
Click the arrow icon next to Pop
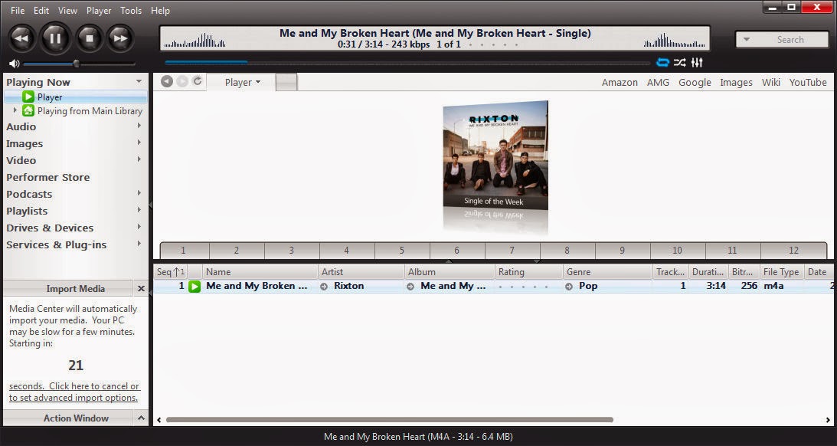[569, 287]
